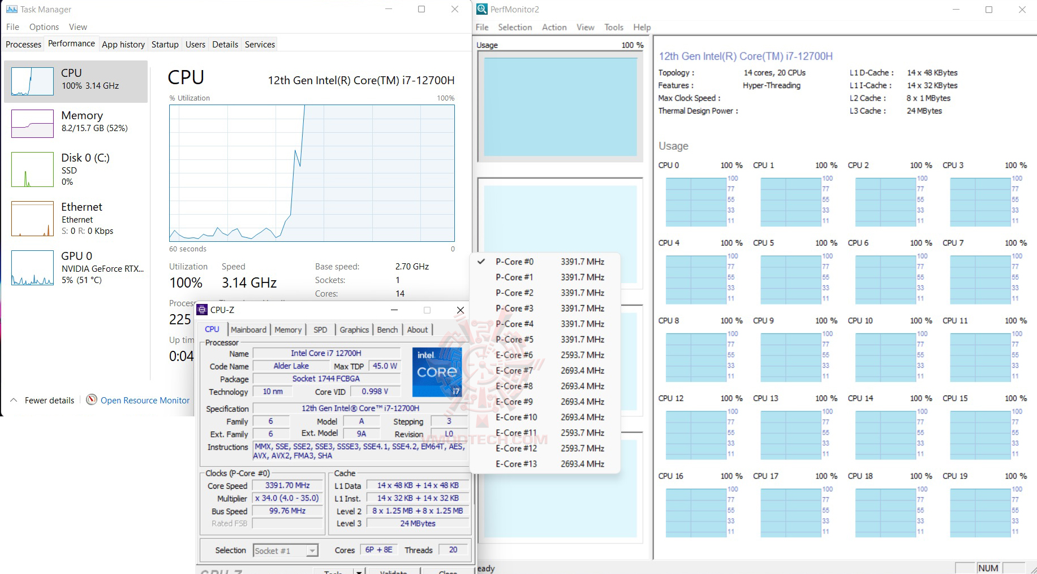The image size is (1037, 574).
Task: Click the CPU 19 usage graph in PerfMonitor2
Action: coord(980,512)
